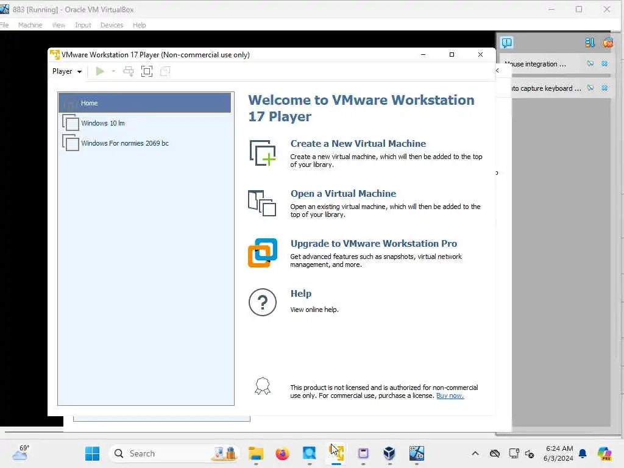
Task: Open the clock showing 6:24 AM
Action: [559, 453]
